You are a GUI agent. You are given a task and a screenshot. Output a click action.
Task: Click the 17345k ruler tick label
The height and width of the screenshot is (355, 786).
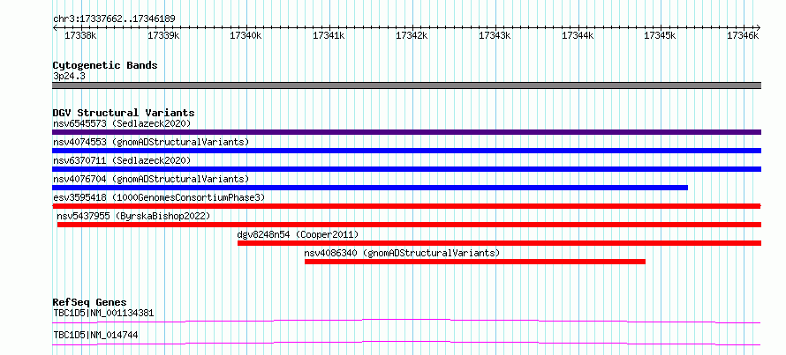point(661,35)
